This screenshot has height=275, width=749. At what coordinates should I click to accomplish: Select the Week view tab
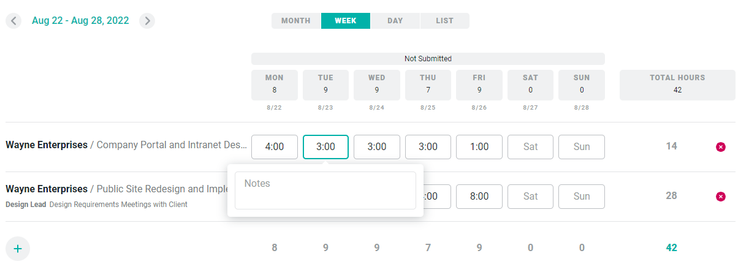(346, 21)
